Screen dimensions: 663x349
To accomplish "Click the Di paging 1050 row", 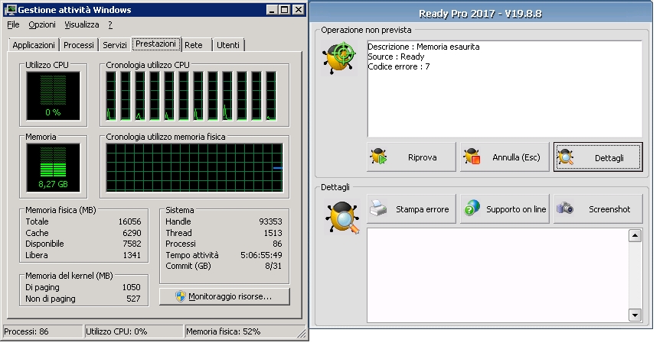I will (83, 287).
